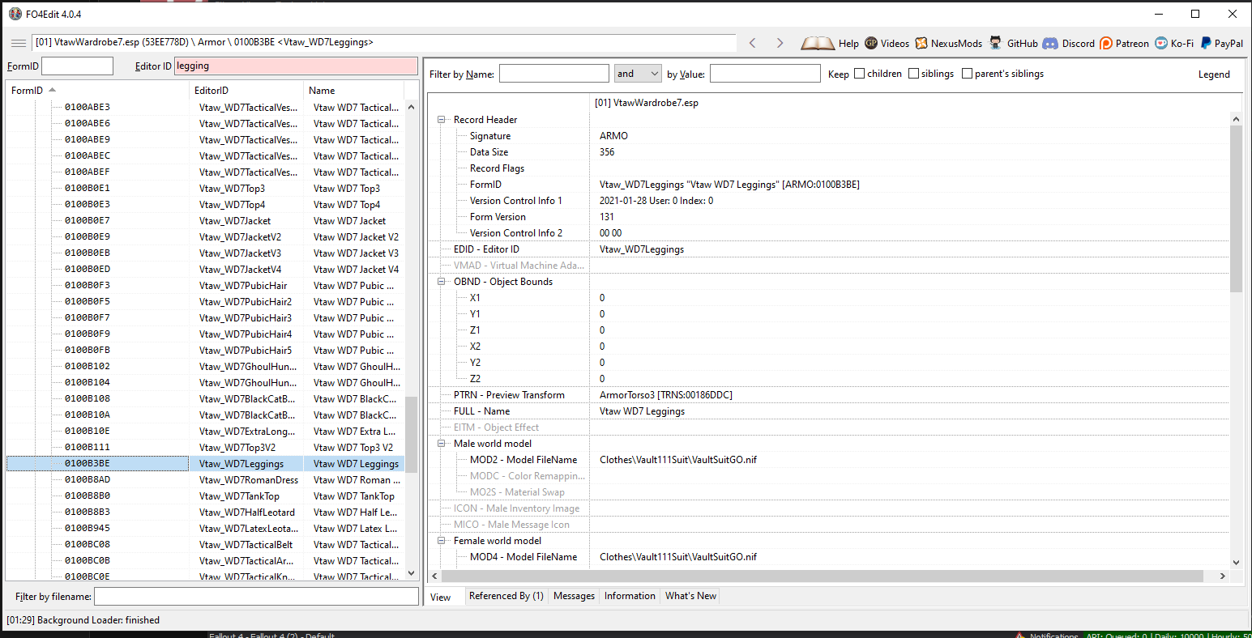Screen dimensions: 1252x638
Task: Click the Legend button
Action: tap(1214, 74)
